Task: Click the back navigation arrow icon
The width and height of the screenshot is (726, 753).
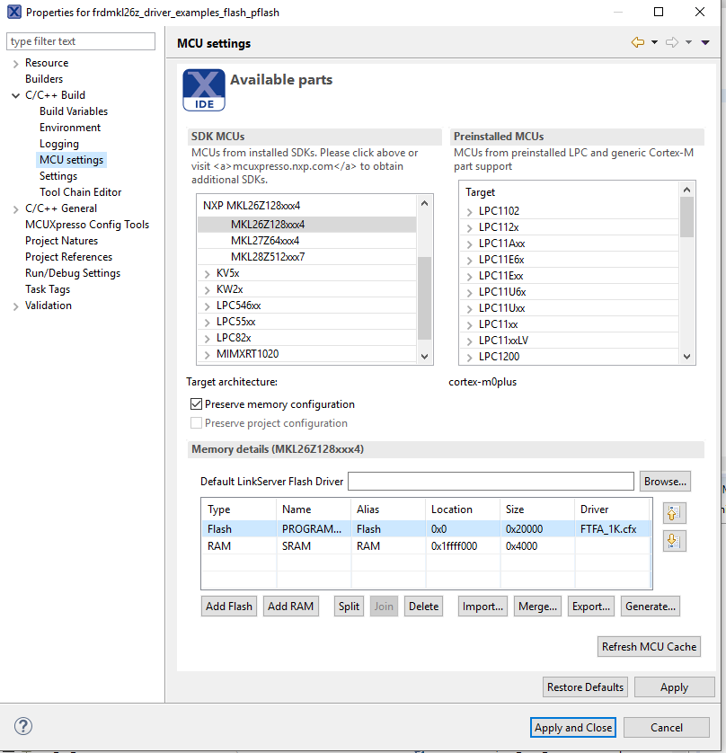Action: [638, 42]
